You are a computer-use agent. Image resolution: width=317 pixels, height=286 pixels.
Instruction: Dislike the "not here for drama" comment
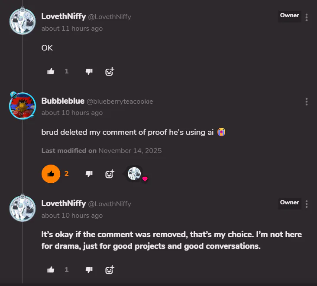point(89,270)
